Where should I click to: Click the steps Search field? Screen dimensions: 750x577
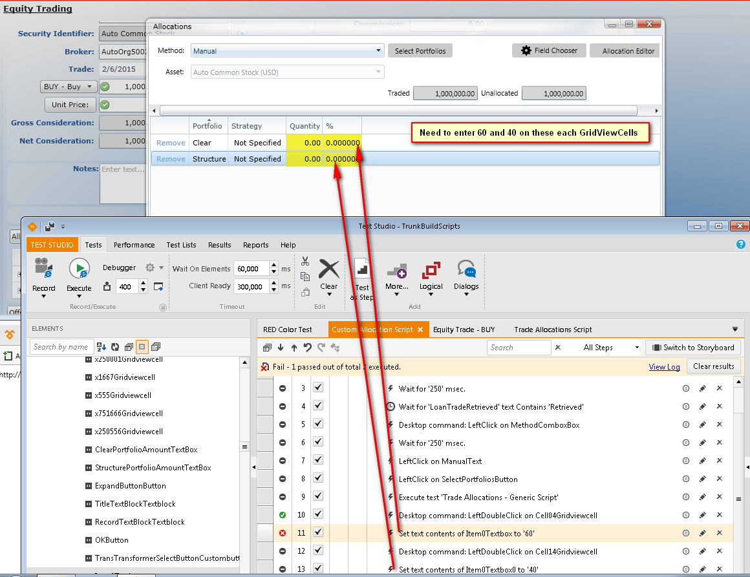[519, 348]
